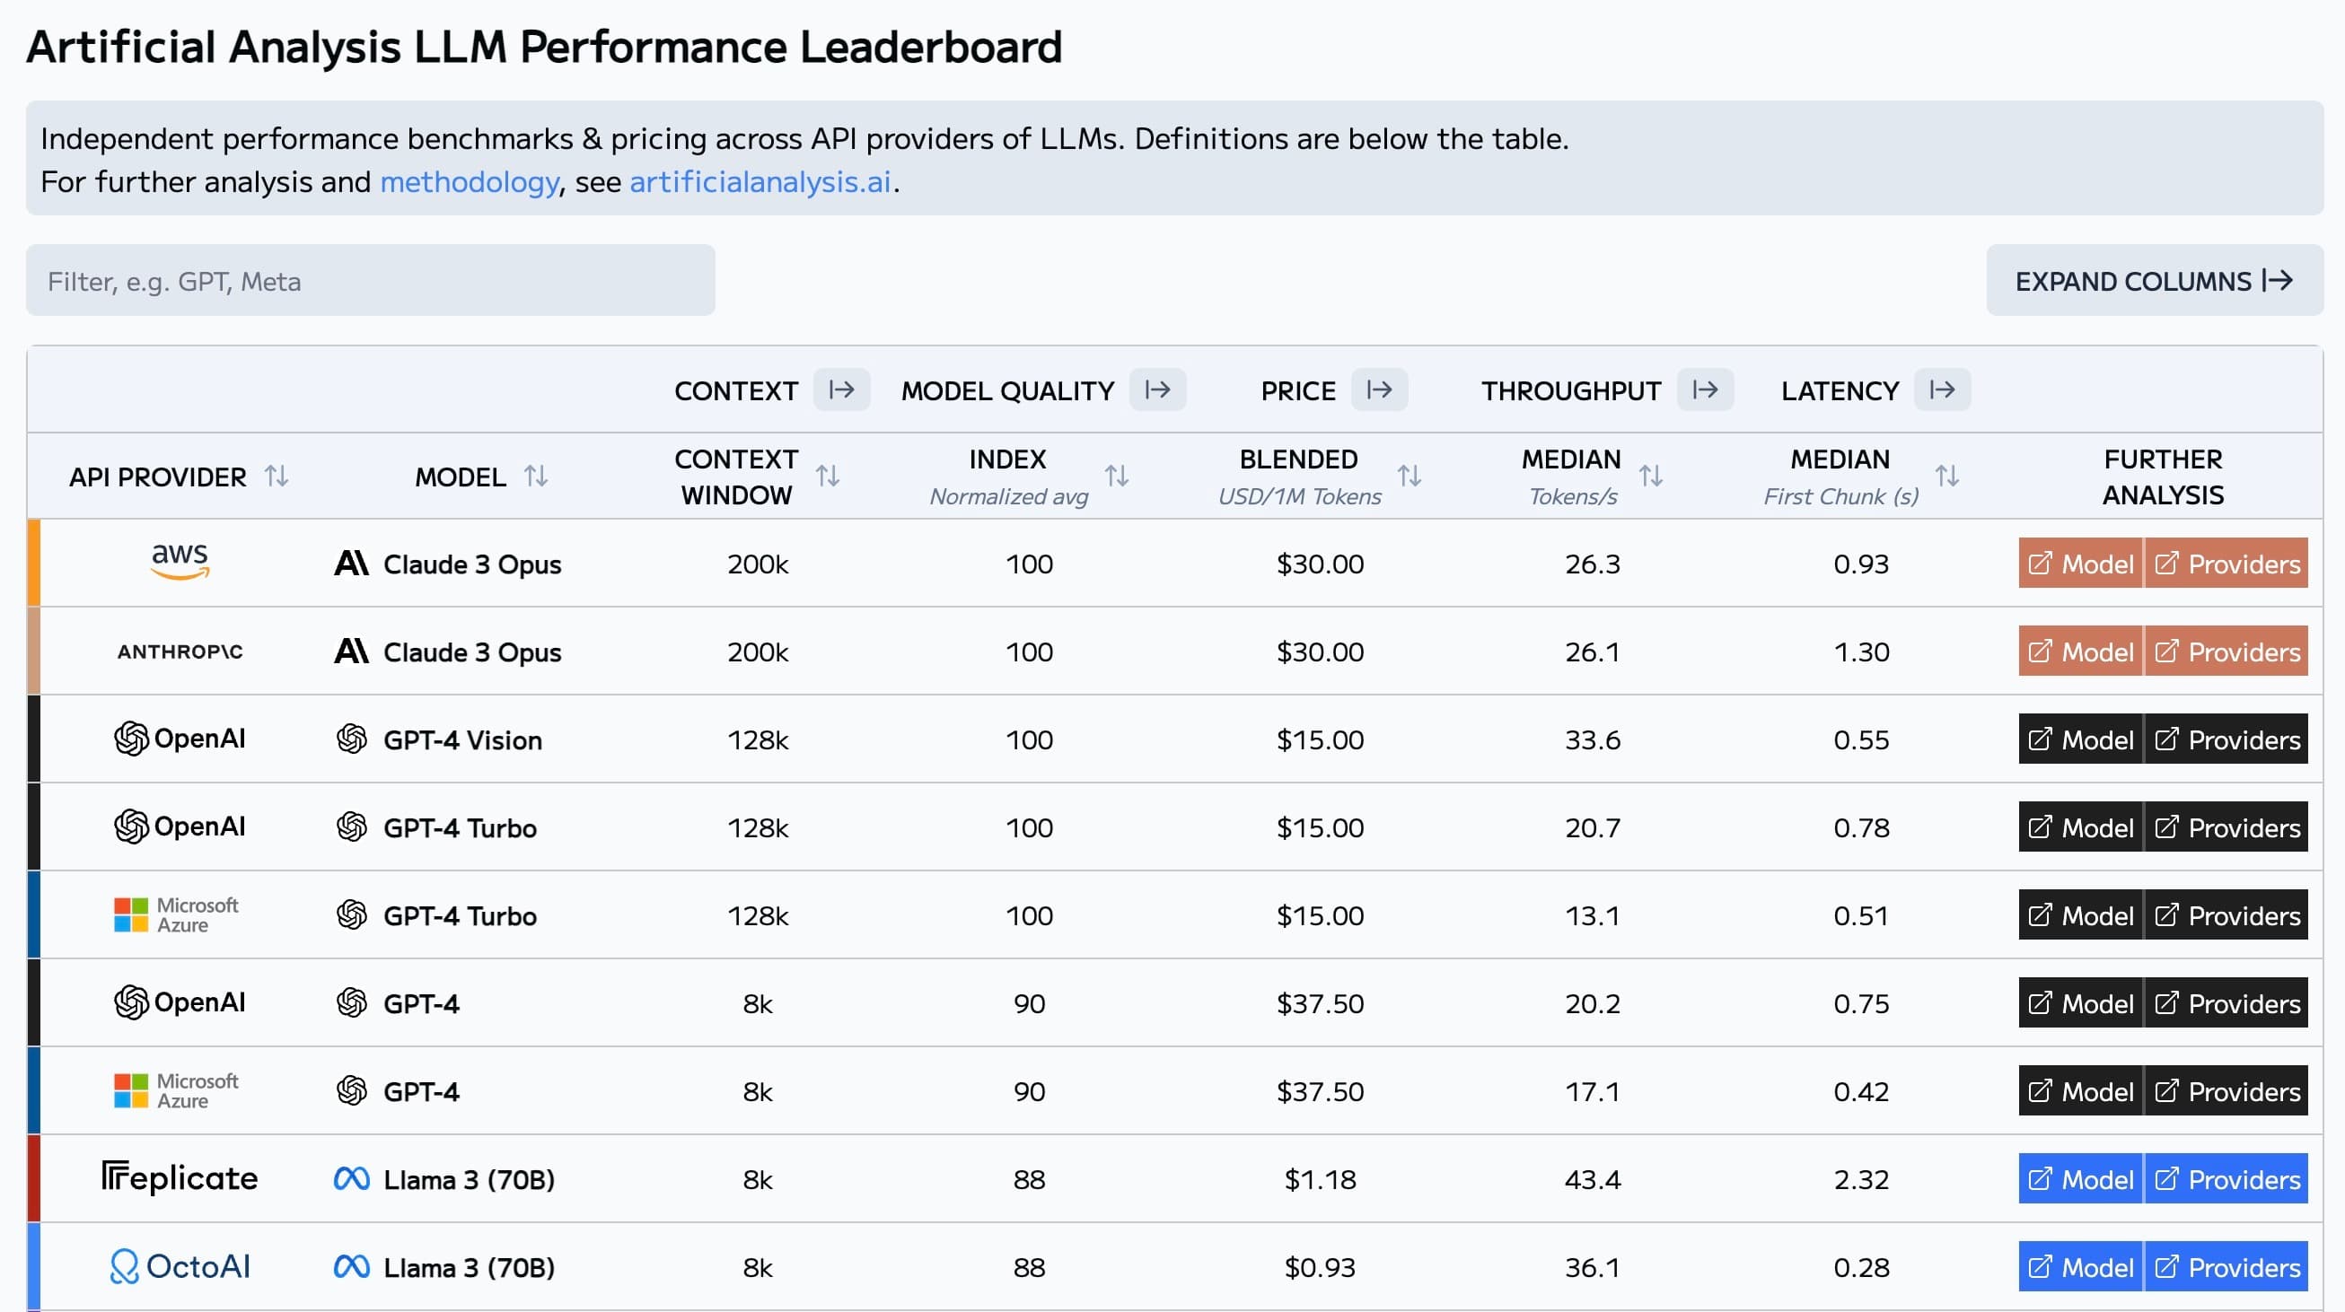
Task: Sort by Median First Chunk latency arrows
Action: point(1947,476)
